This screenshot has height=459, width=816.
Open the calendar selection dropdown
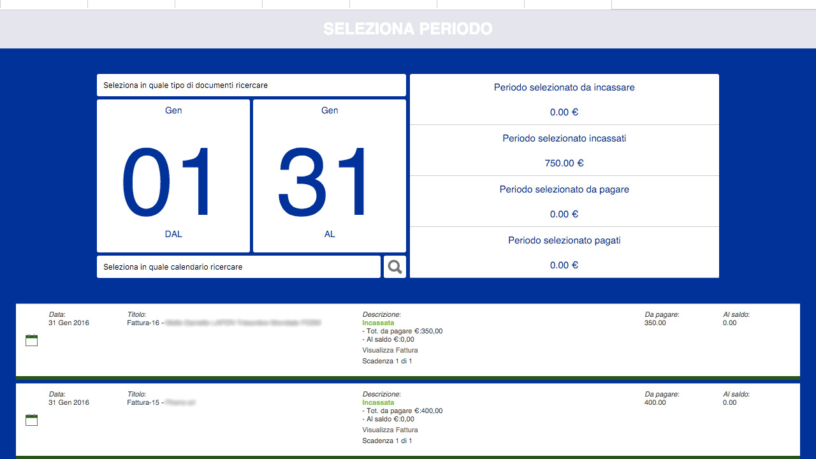coord(238,267)
